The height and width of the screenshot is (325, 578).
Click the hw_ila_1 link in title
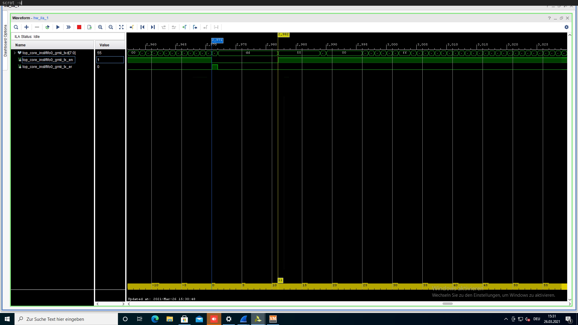tap(41, 18)
